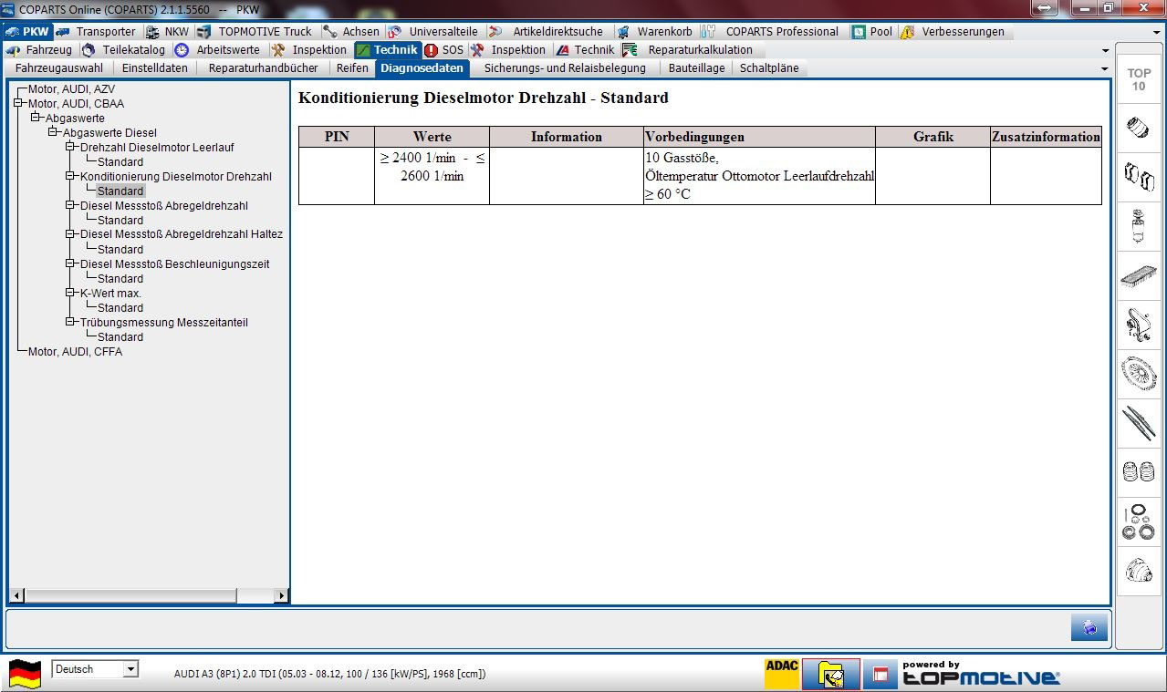This screenshot has width=1167, height=692.
Task: Open Universalteile
Action: (433, 32)
